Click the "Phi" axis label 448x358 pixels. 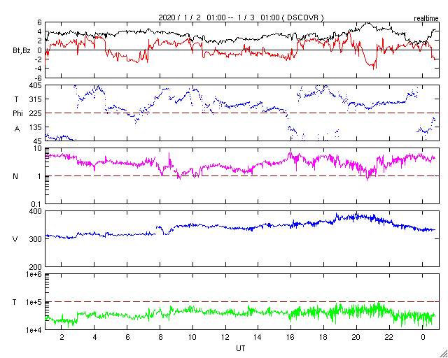coord(17,113)
